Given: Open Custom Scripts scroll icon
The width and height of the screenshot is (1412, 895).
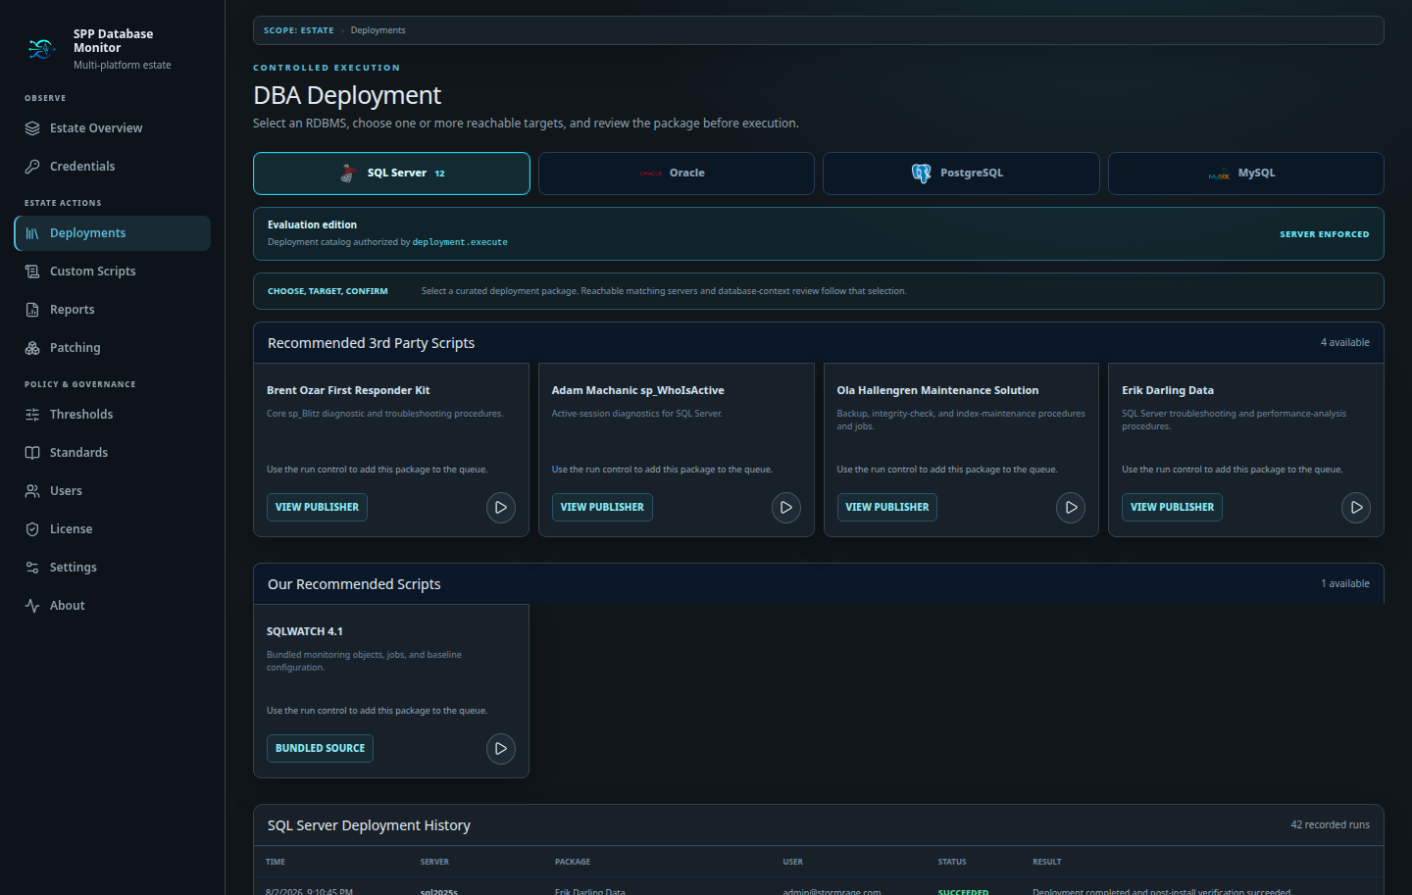Looking at the screenshot, I should point(32,272).
